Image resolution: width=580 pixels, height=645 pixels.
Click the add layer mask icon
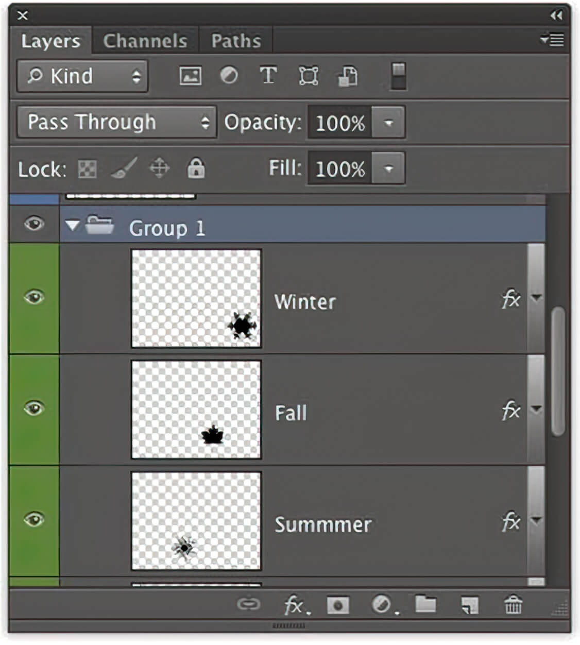point(338,605)
